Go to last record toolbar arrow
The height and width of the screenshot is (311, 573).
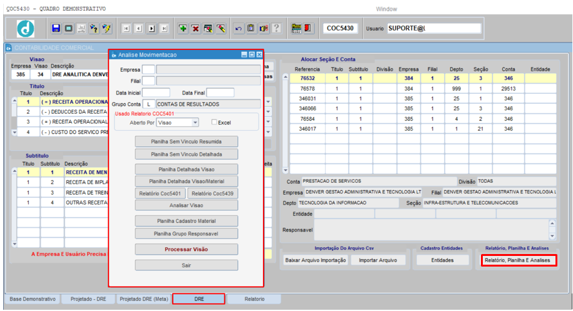164,29
